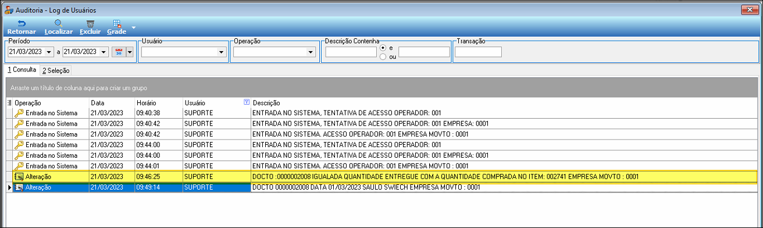Sort by the Operação column header
The image size is (763, 228).
click(51, 102)
